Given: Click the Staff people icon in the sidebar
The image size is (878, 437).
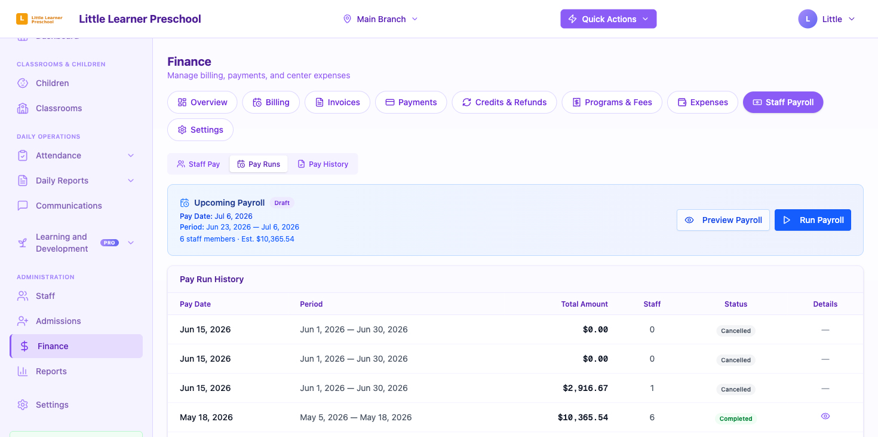Looking at the screenshot, I should pyautogui.click(x=23, y=296).
